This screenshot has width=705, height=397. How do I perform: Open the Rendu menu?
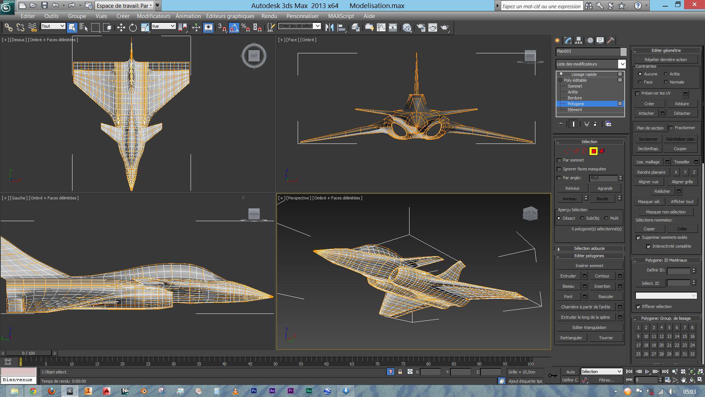[269, 16]
